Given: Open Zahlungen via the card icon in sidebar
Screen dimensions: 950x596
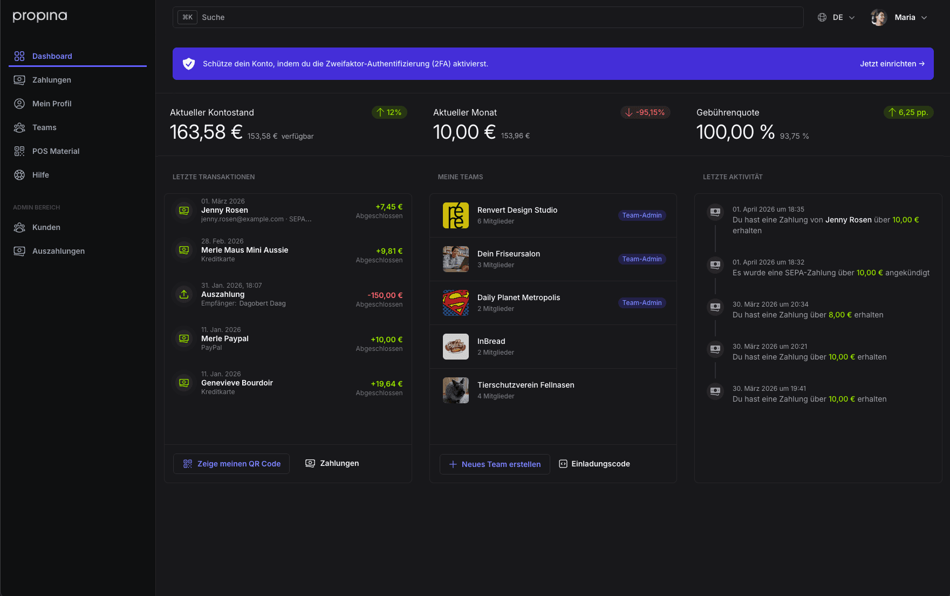Looking at the screenshot, I should tap(19, 80).
